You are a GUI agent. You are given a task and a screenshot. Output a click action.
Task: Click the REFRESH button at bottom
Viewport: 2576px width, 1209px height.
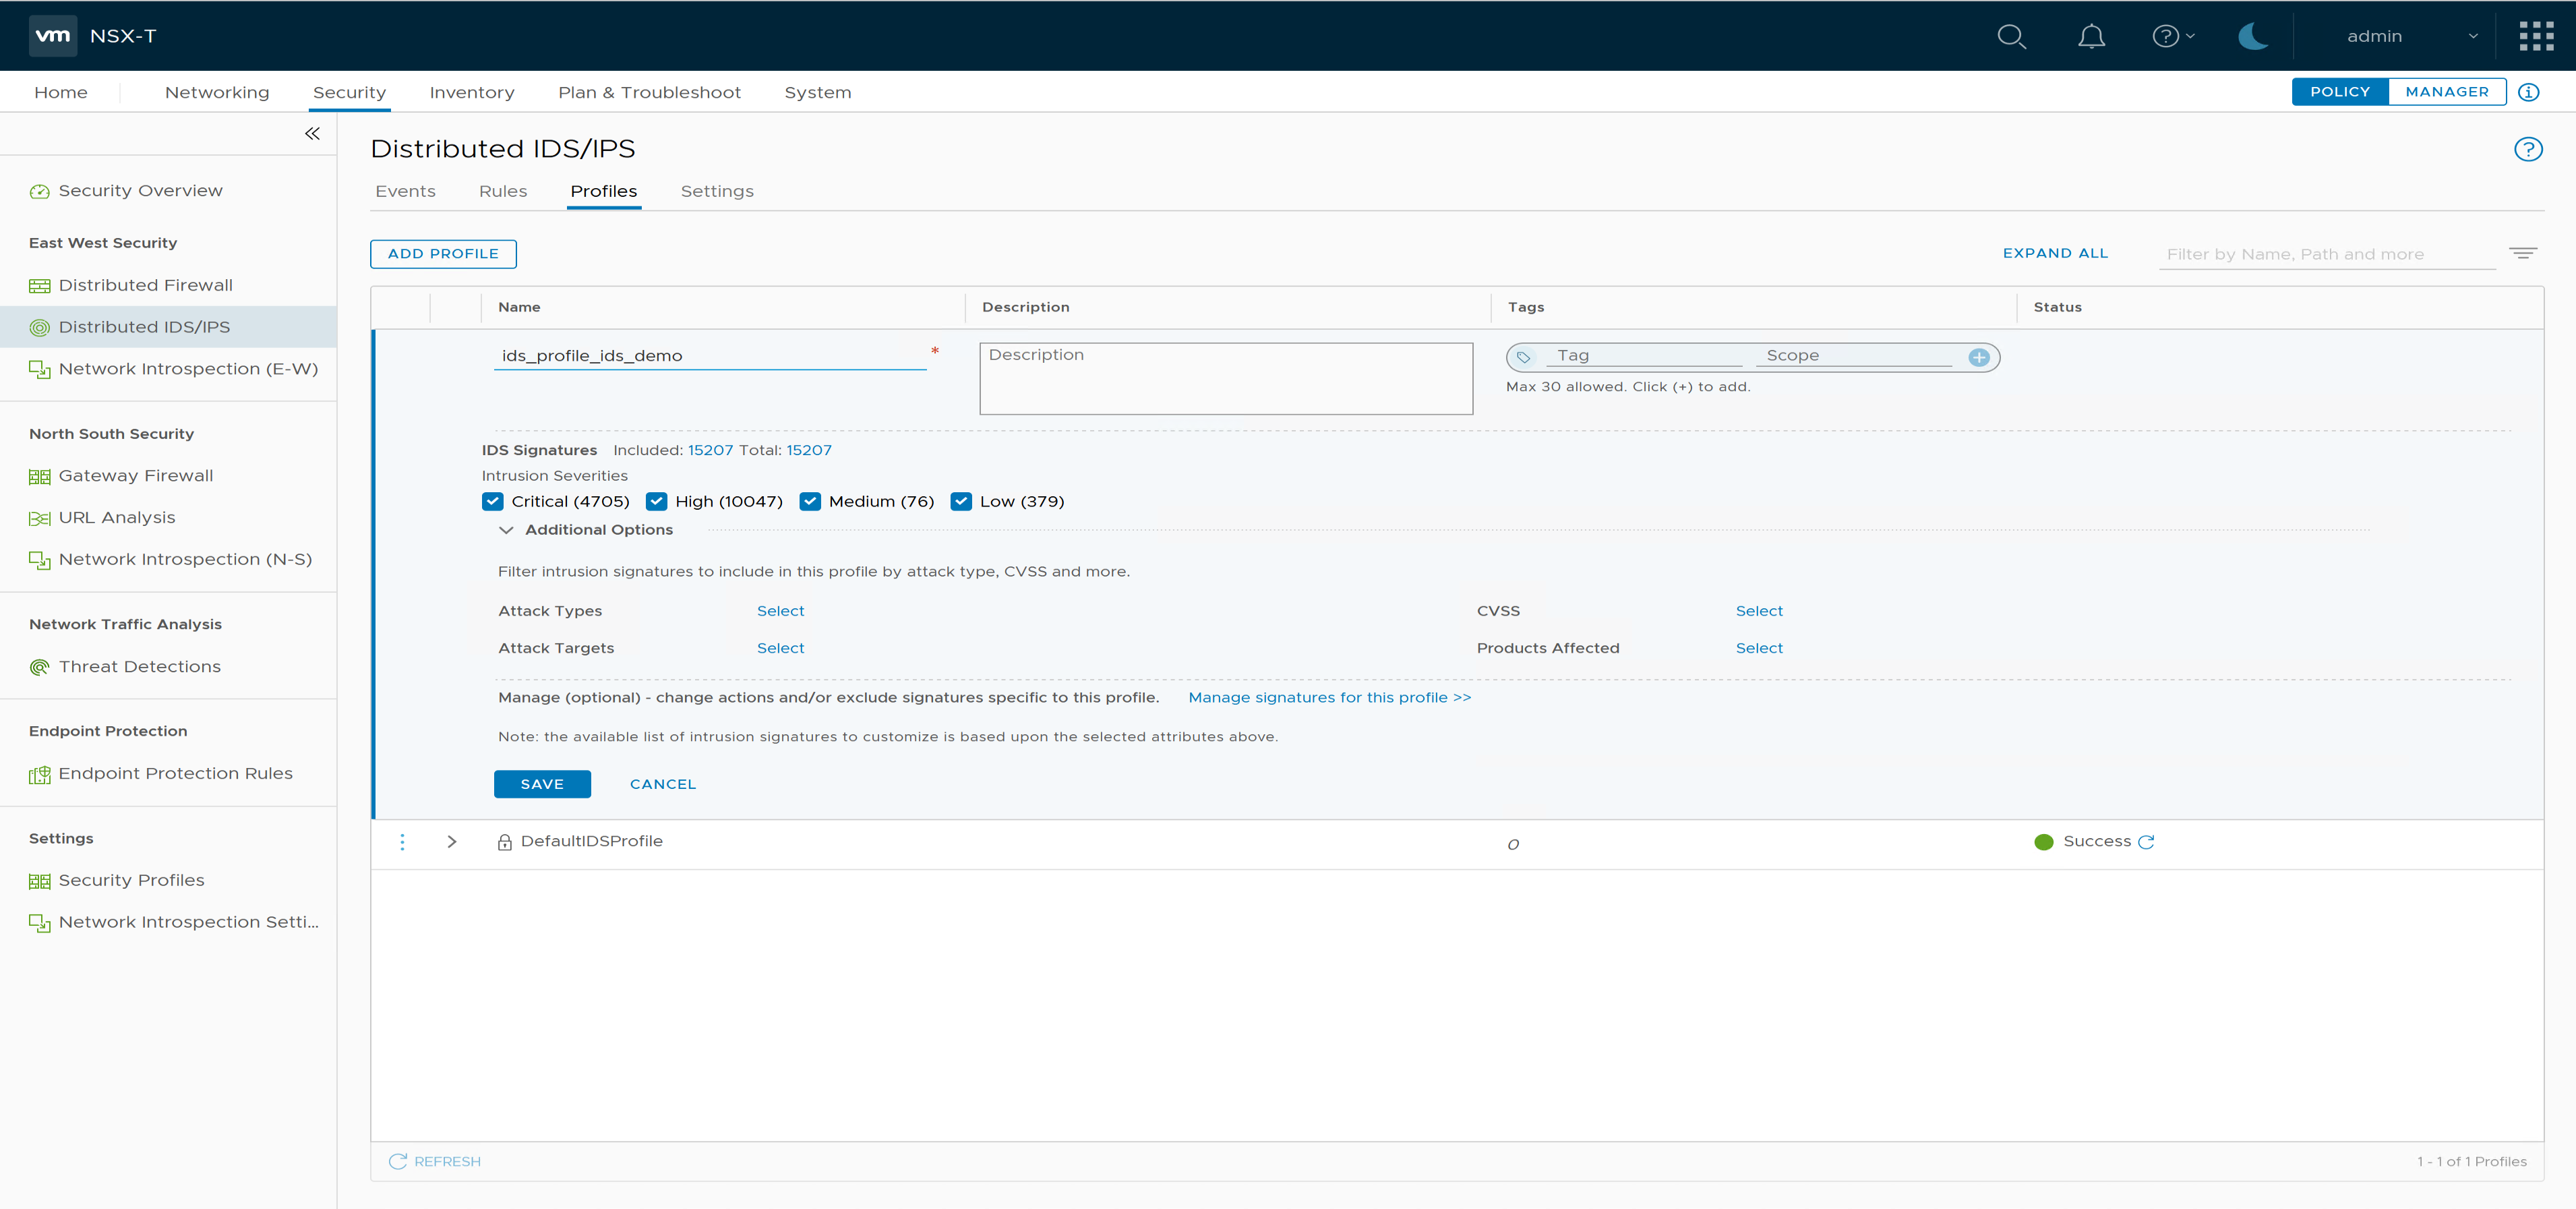click(x=435, y=1161)
